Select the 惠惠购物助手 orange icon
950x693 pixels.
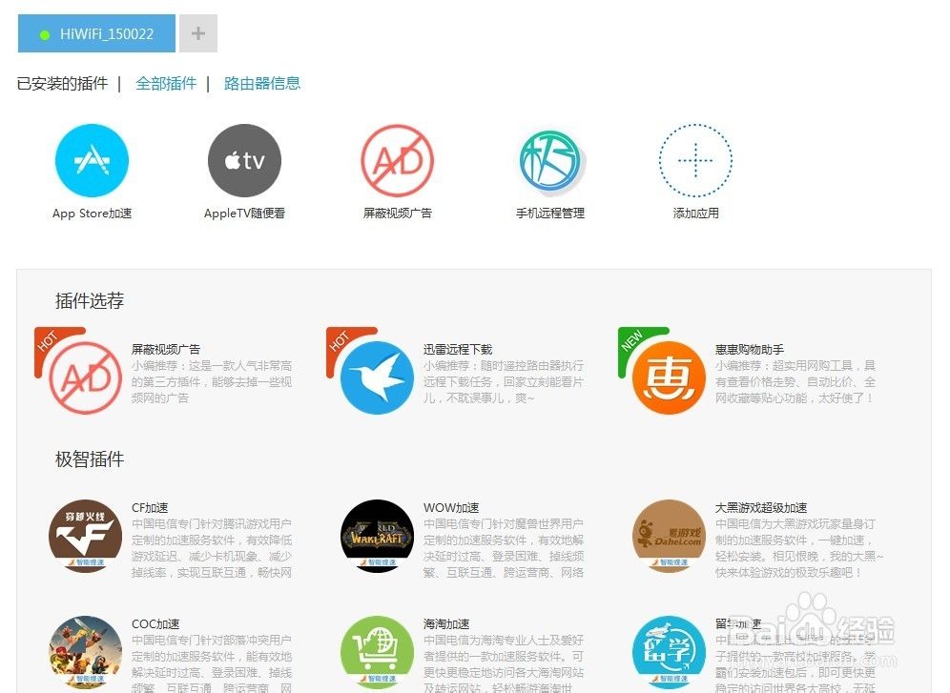pyautogui.click(x=669, y=377)
